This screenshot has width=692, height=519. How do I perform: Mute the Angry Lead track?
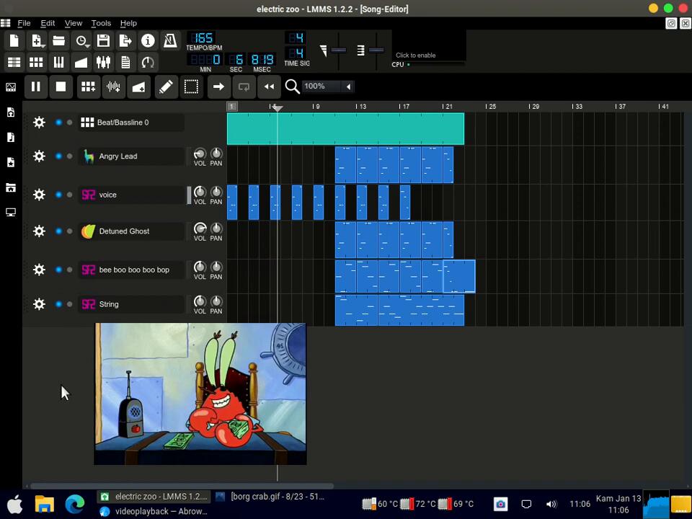[x=59, y=156]
